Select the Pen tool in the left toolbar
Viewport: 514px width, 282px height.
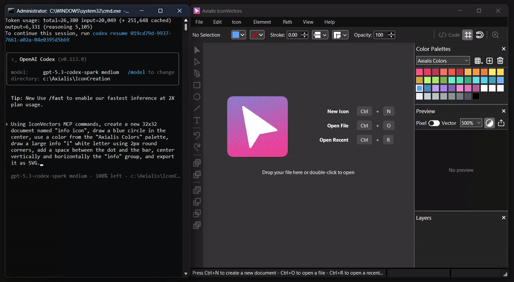click(x=197, y=74)
